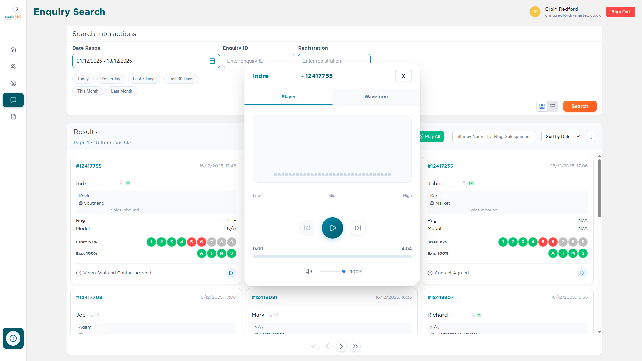Click the orange Search button

pos(579,106)
